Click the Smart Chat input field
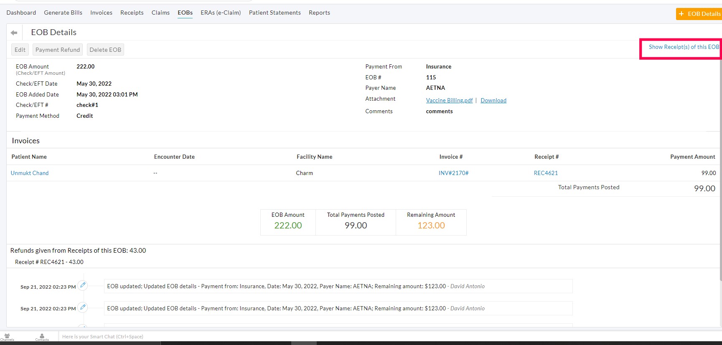 point(167,337)
